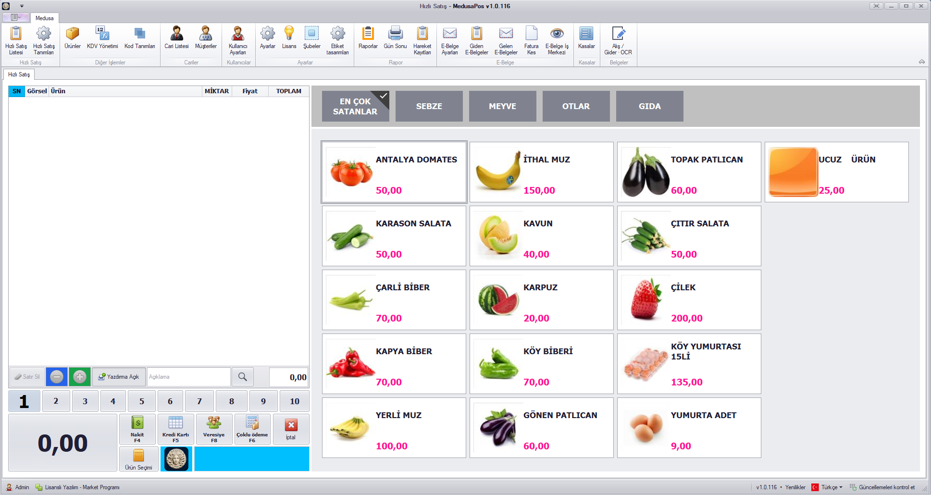This screenshot has width=931, height=495.
Task: Switch to GIDA category tab
Action: (649, 106)
